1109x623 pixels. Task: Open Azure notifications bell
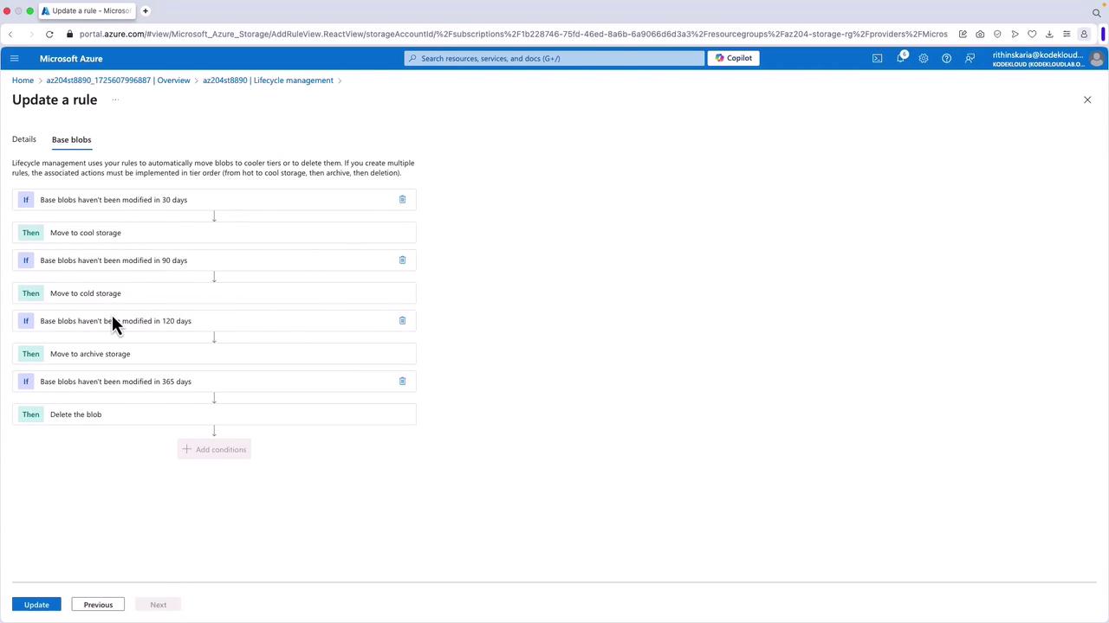click(900, 59)
